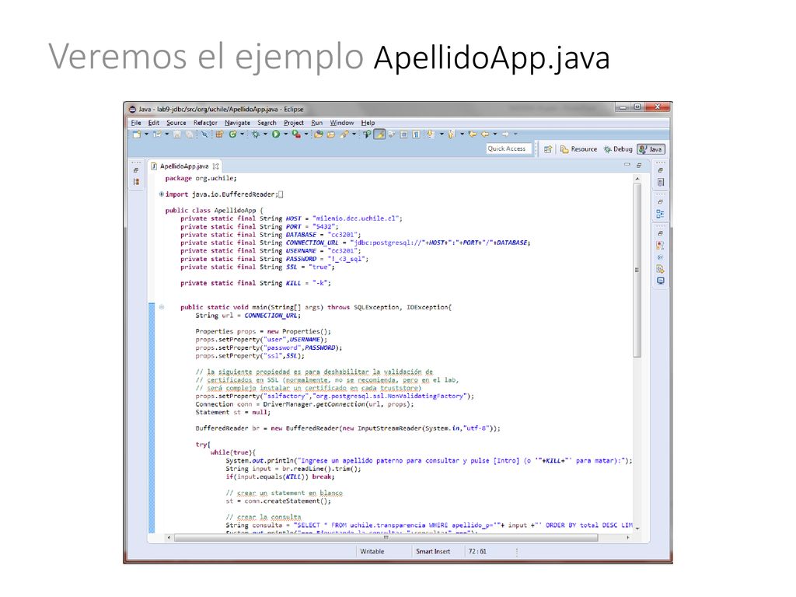Click the 72 : 61 cursor position
796x597 pixels.
(x=477, y=551)
